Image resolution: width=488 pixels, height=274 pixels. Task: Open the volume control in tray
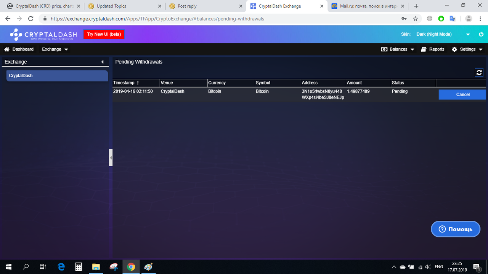click(428, 267)
